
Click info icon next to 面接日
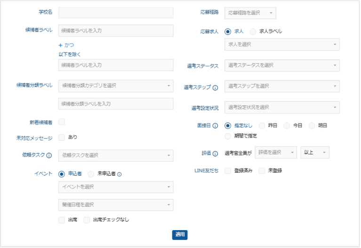[x=216, y=126]
